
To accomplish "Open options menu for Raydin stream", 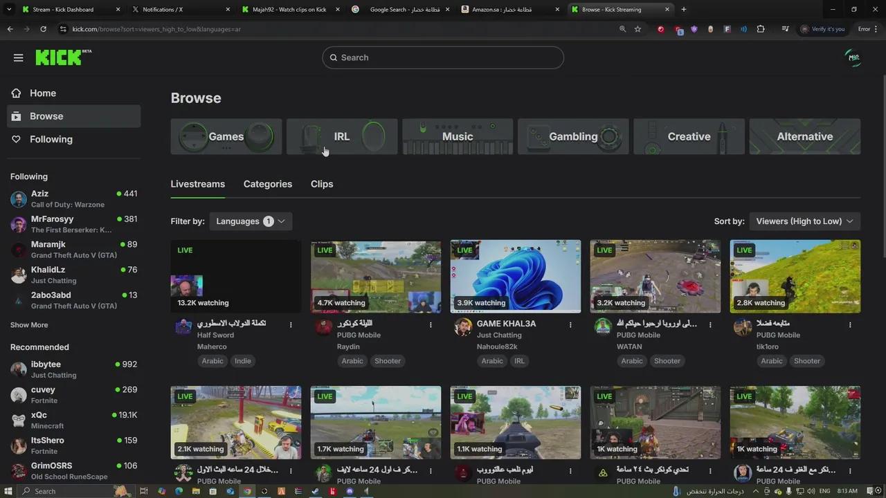I will point(431,324).
